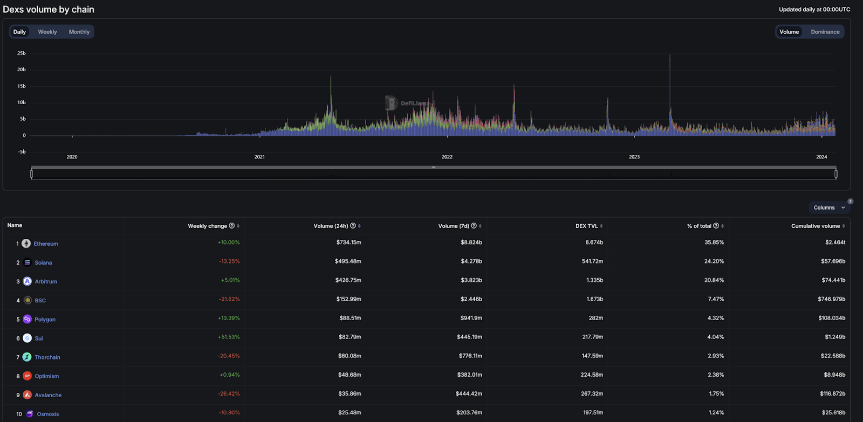Click the Cumulative volume column header
Viewport: 863px width, 422px height.
coord(816,226)
